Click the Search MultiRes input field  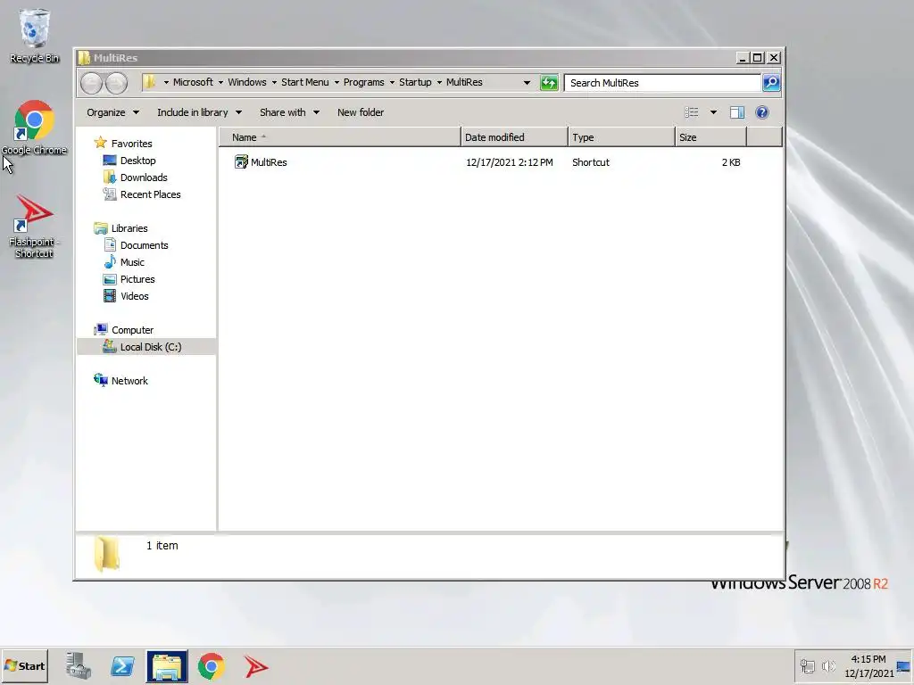pos(662,83)
